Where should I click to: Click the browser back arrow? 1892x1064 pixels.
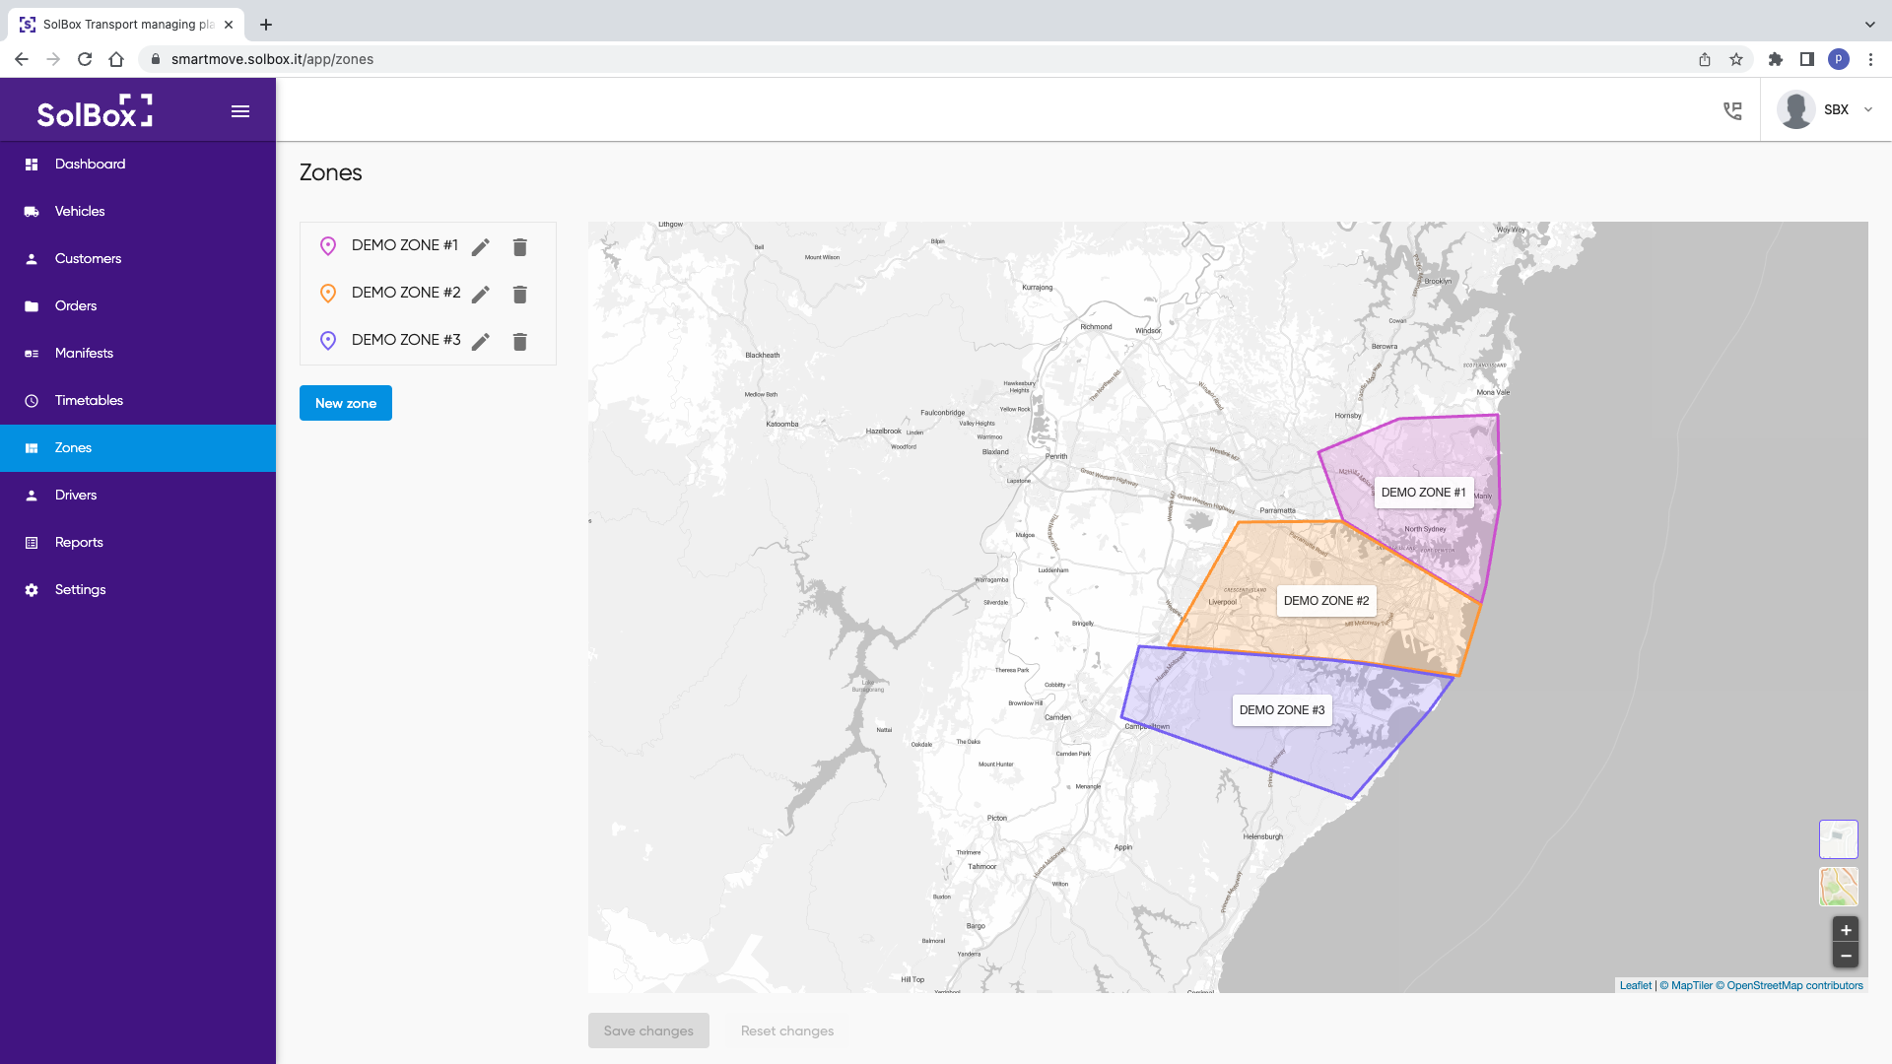tap(22, 59)
